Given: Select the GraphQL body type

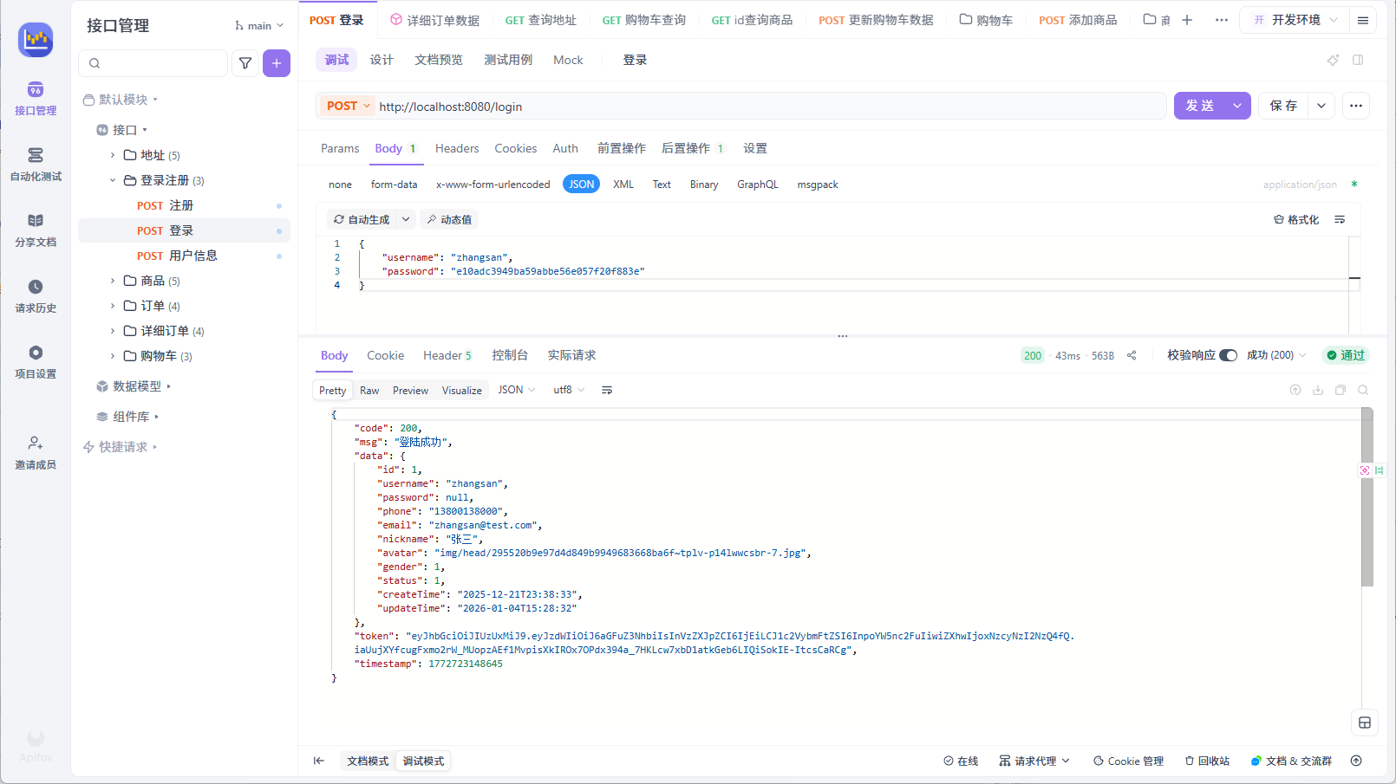Looking at the screenshot, I should coord(757,185).
